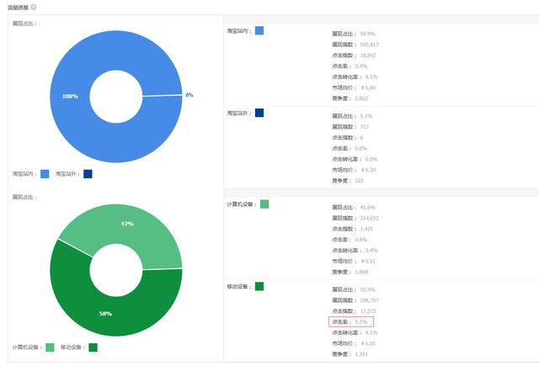Image resolution: width=539 pixels, height=366 pixels.
Task: Click the 移动设备 section label in details panel
Action: pos(239,287)
